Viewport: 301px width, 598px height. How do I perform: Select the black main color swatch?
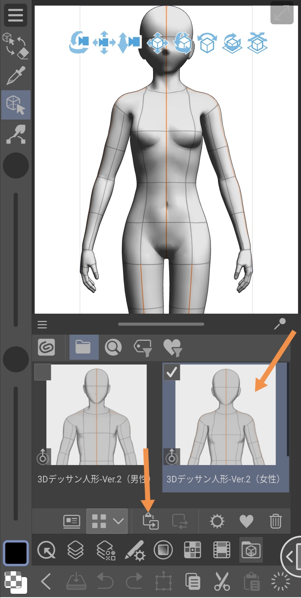(x=16, y=553)
